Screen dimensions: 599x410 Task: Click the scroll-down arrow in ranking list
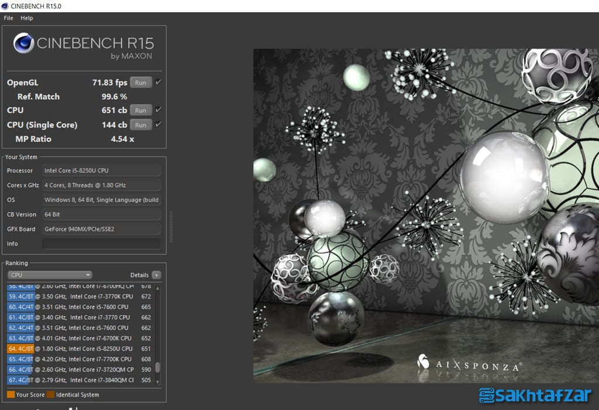pyautogui.click(x=157, y=382)
